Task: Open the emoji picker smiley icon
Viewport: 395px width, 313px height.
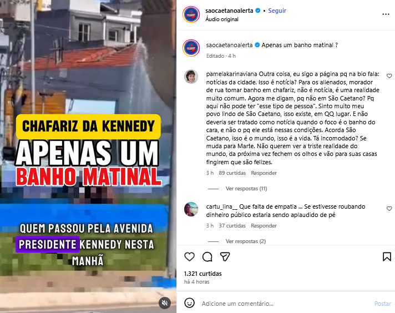Action: click(x=189, y=303)
